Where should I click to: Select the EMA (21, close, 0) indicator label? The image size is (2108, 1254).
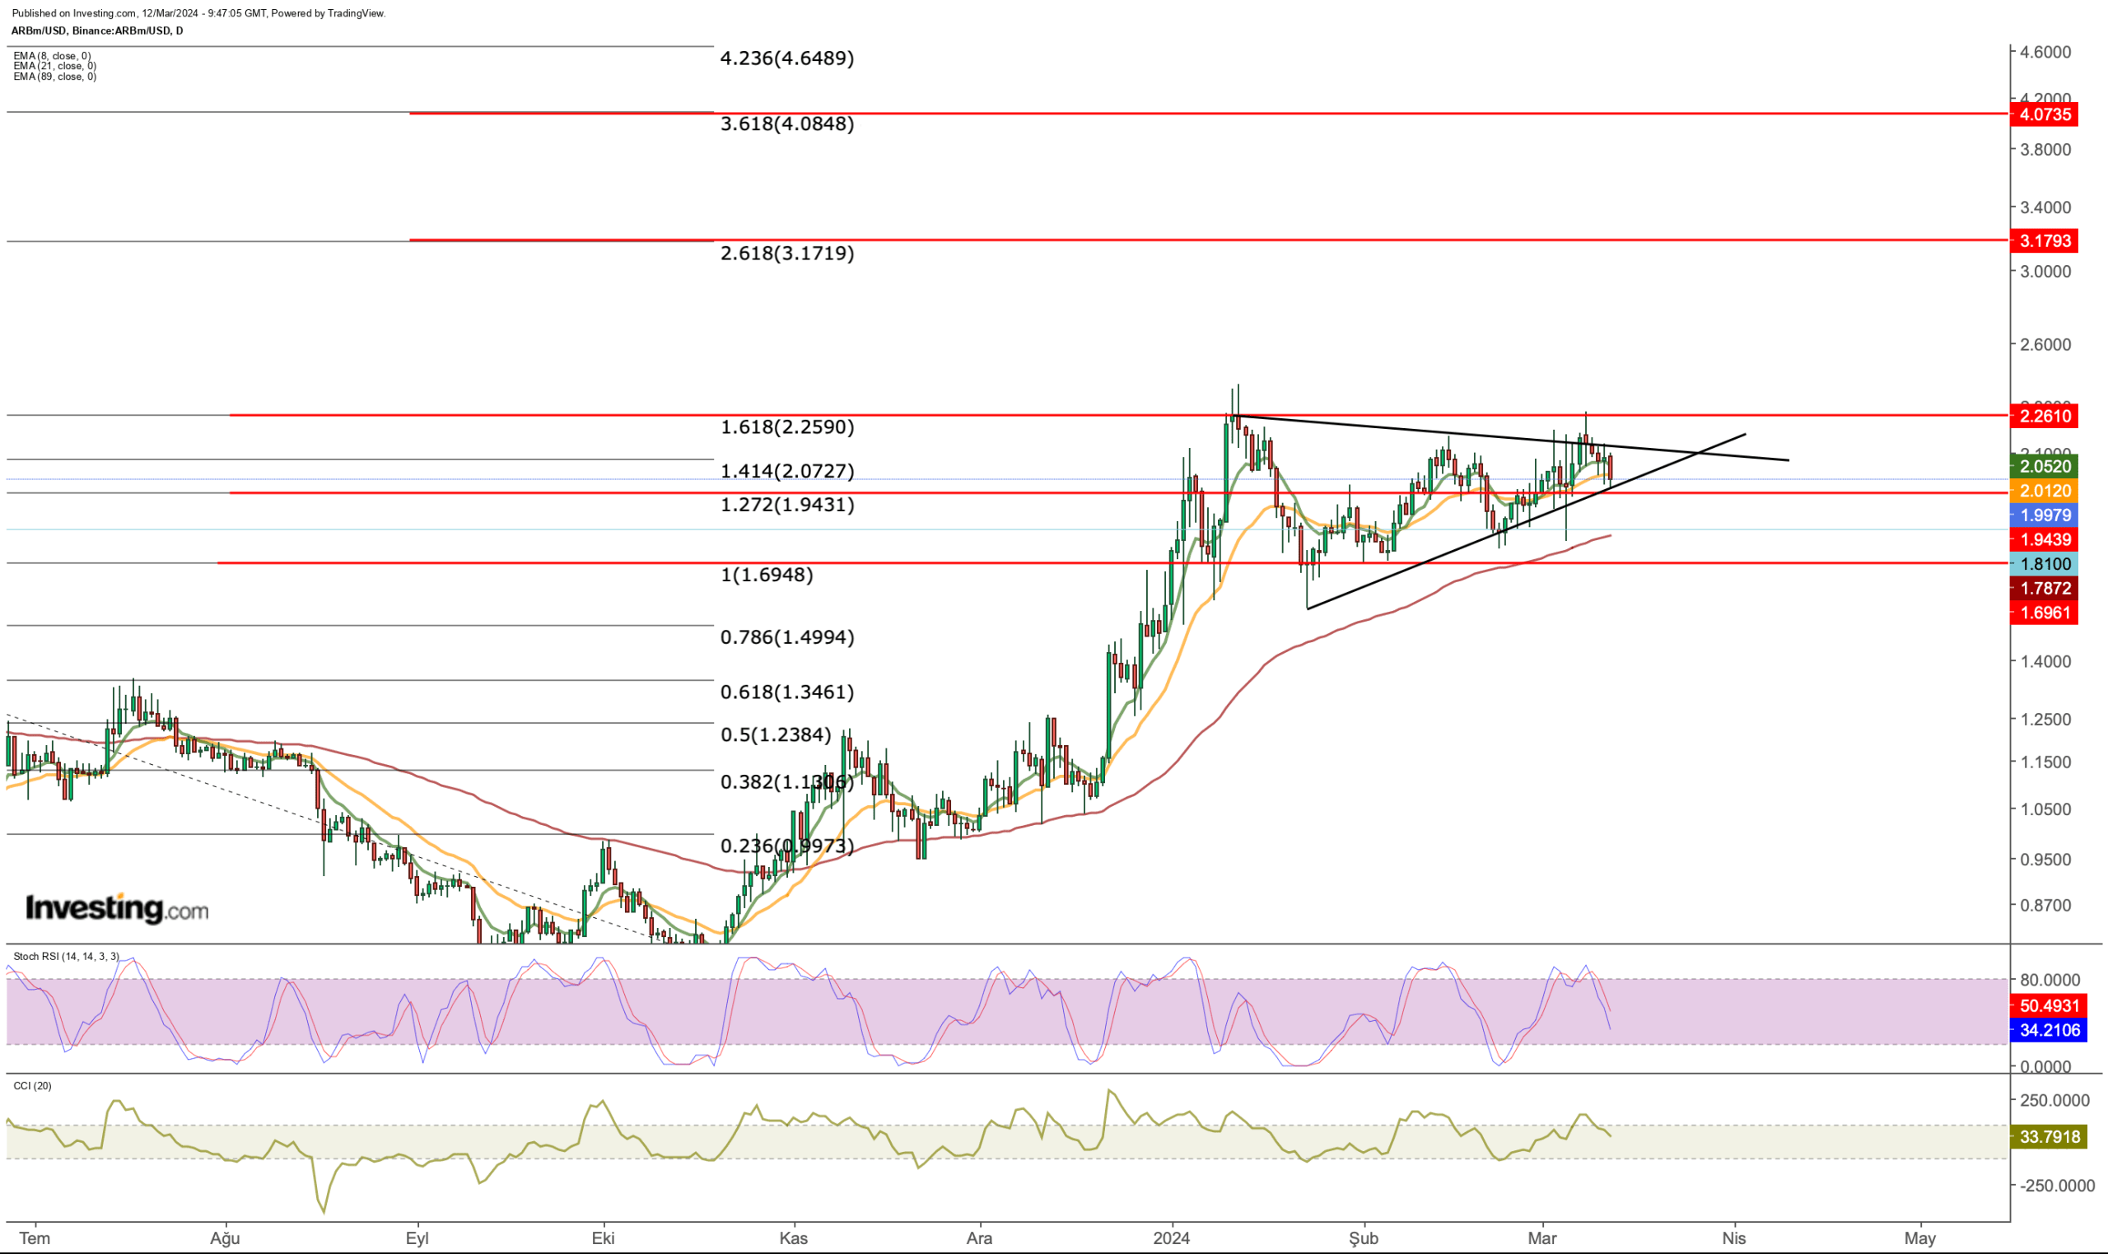55,66
